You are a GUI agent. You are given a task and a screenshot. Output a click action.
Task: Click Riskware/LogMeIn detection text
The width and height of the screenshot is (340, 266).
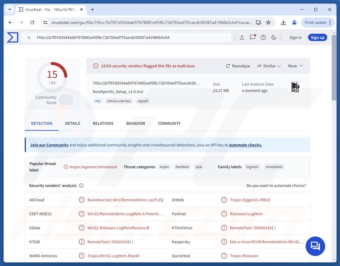[x=246, y=214]
